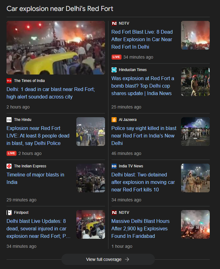Click The Hindu publisher logo icon

[9, 120]
